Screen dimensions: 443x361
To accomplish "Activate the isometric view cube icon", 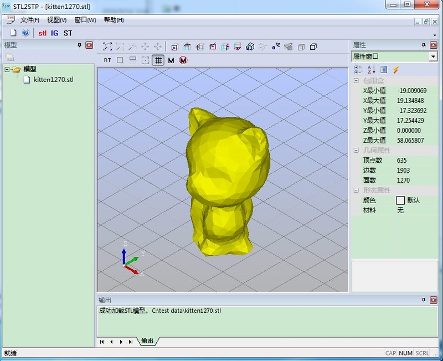I will pyautogui.click(x=250, y=47).
